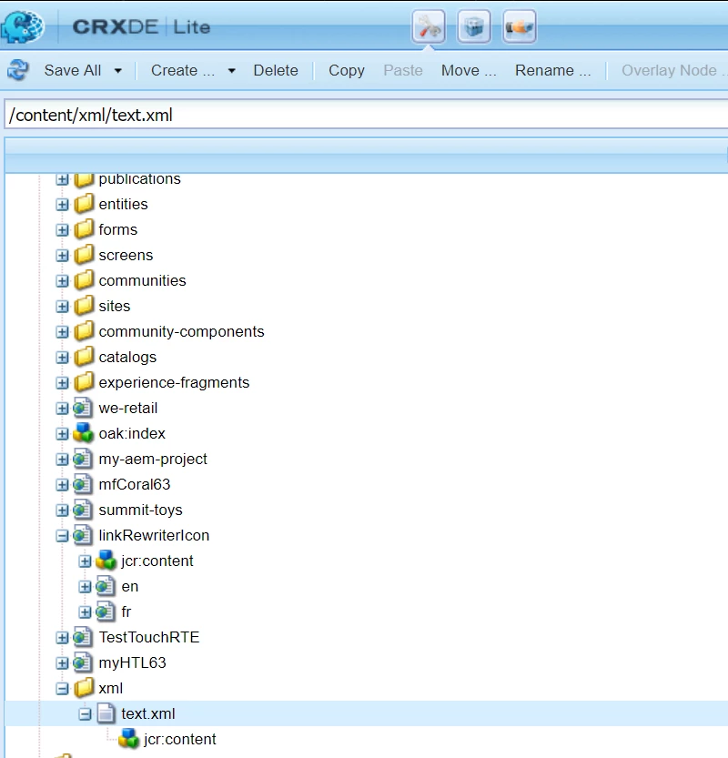Open the Save All dropdown arrow
The height and width of the screenshot is (758, 728).
click(117, 71)
